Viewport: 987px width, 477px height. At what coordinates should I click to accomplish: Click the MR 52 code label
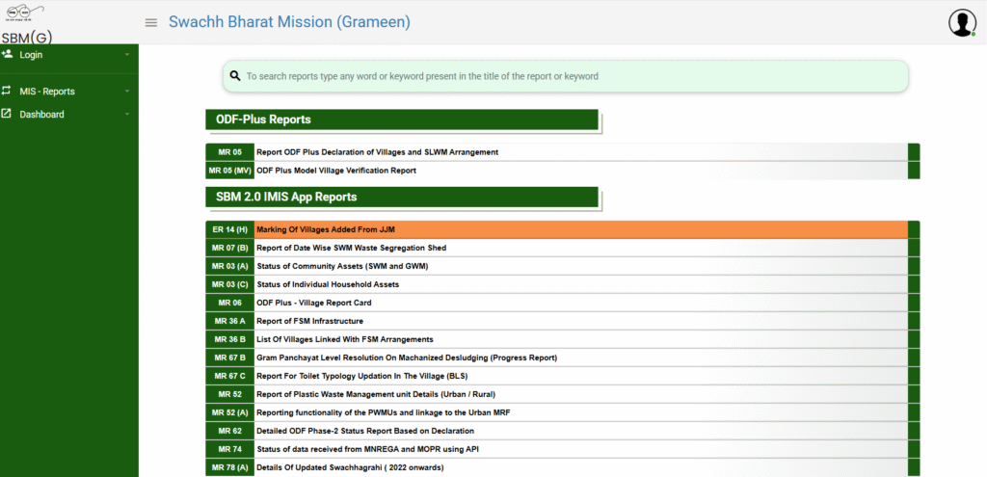click(x=229, y=394)
